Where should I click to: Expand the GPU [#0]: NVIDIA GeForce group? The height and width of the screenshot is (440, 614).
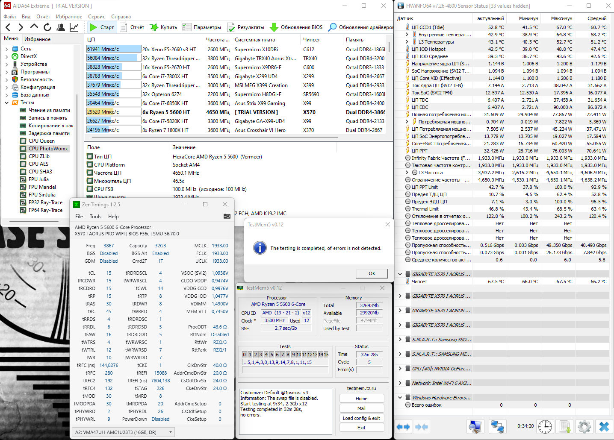tap(400, 369)
